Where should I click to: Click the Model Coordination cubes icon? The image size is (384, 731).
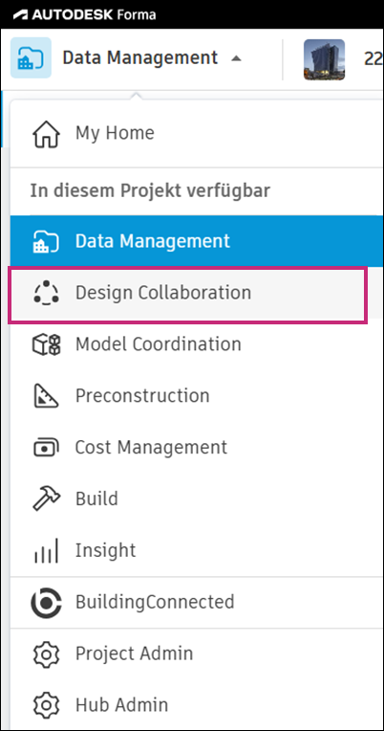(x=46, y=344)
